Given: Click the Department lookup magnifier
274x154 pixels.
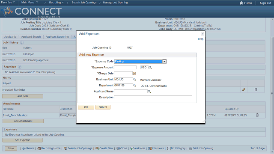Looking at the screenshot, I should (134, 86).
